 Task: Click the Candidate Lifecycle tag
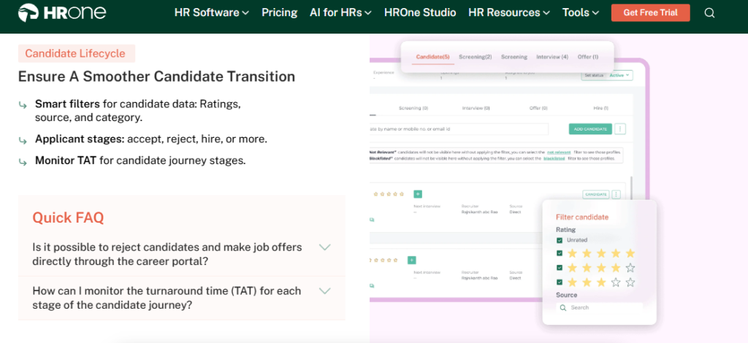click(76, 53)
